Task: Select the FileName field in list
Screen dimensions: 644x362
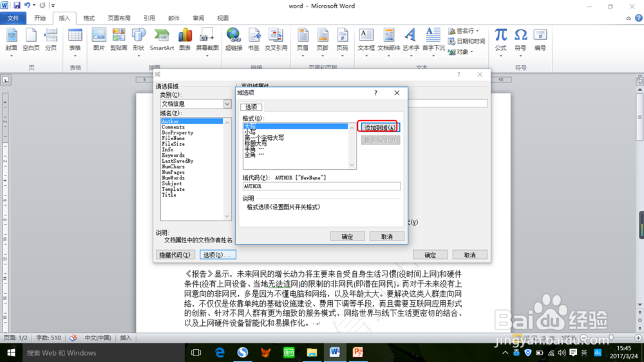Action: click(x=173, y=139)
